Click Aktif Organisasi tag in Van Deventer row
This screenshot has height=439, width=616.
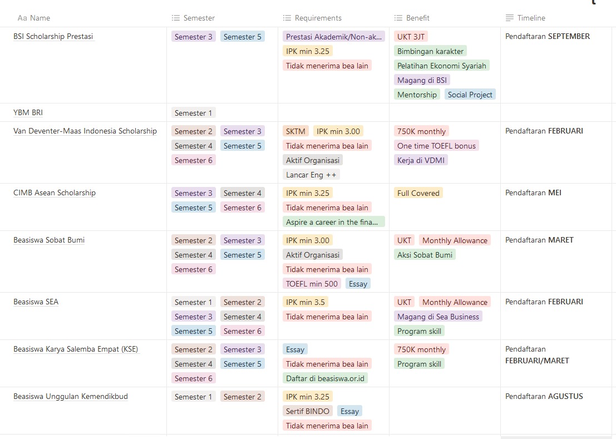point(313,161)
